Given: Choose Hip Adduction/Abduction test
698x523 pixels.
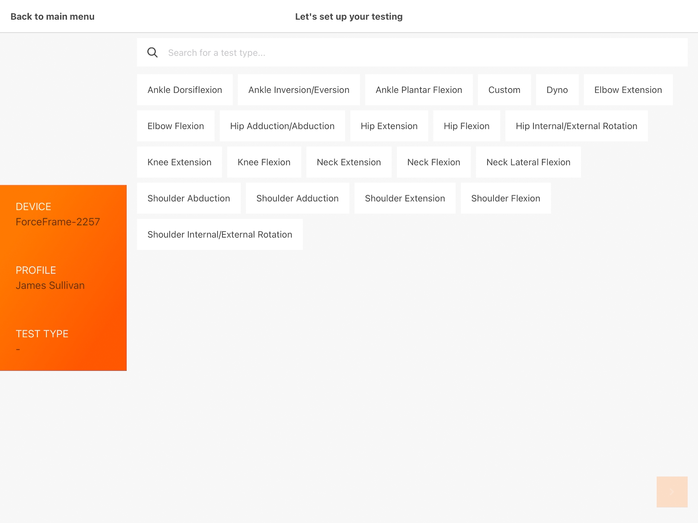Looking at the screenshot, I should tap(282, 126).
